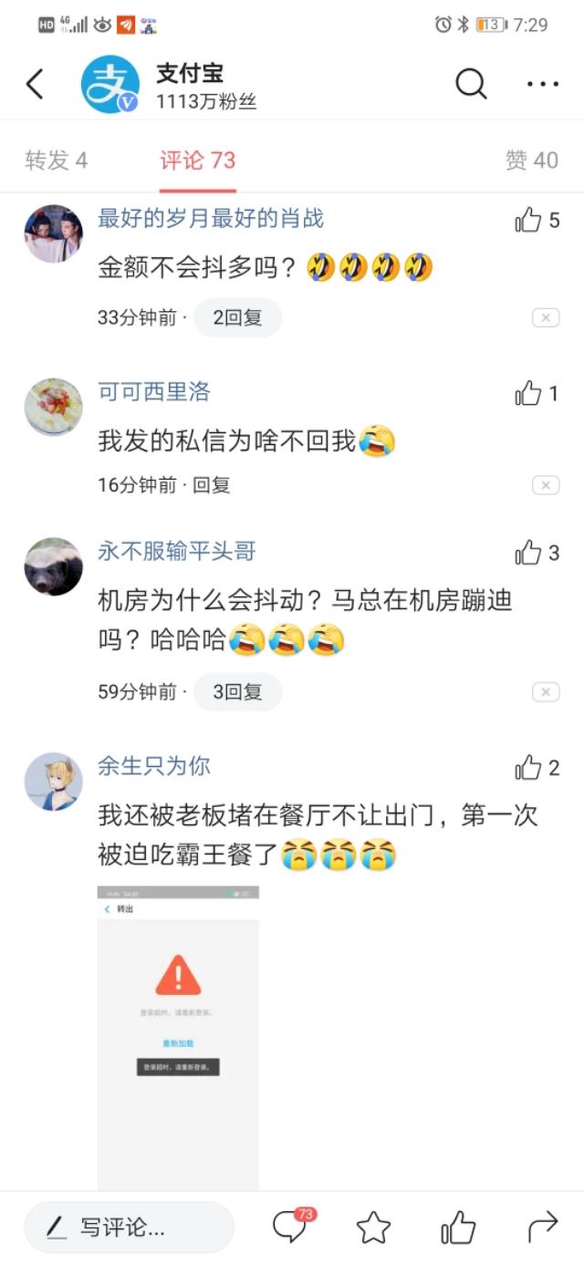Open the three-dot more menu

click(x=543, y=85)
